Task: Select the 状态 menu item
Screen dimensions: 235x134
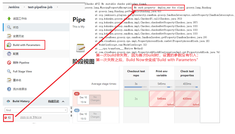Action: (x=16, y=27)
